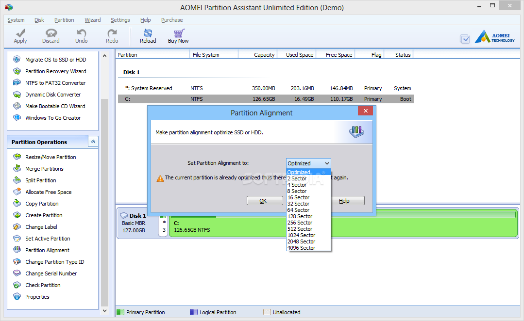Click the checkbox icon beside the AOMEI logo
The image size is (524, 321).
pos(465,39)
